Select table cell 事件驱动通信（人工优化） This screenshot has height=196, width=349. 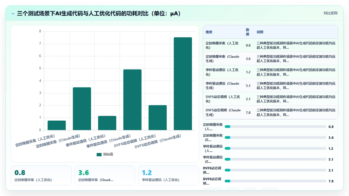point(222,72)
